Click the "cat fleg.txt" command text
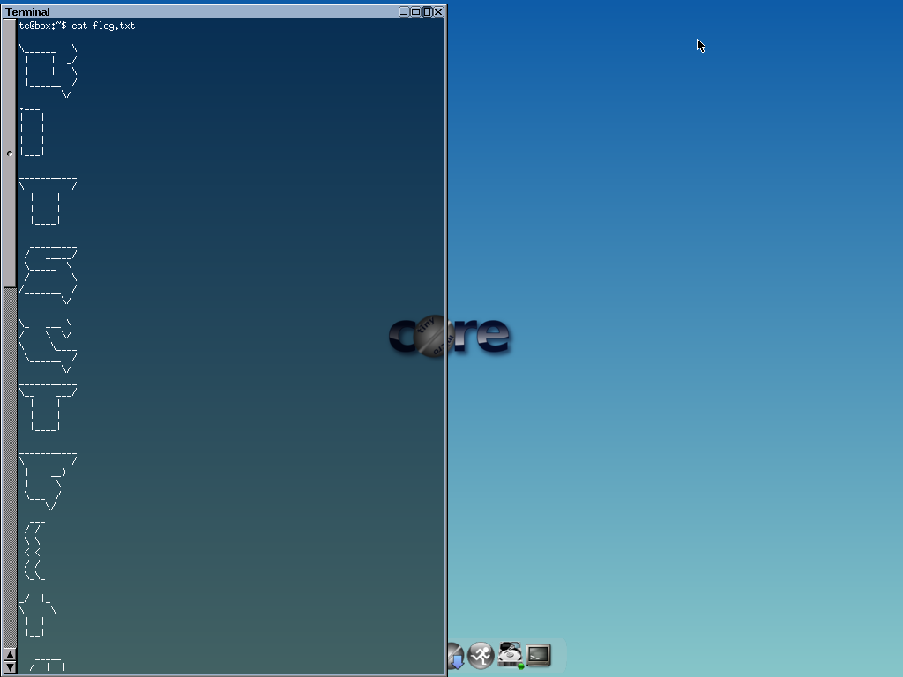 103,26
